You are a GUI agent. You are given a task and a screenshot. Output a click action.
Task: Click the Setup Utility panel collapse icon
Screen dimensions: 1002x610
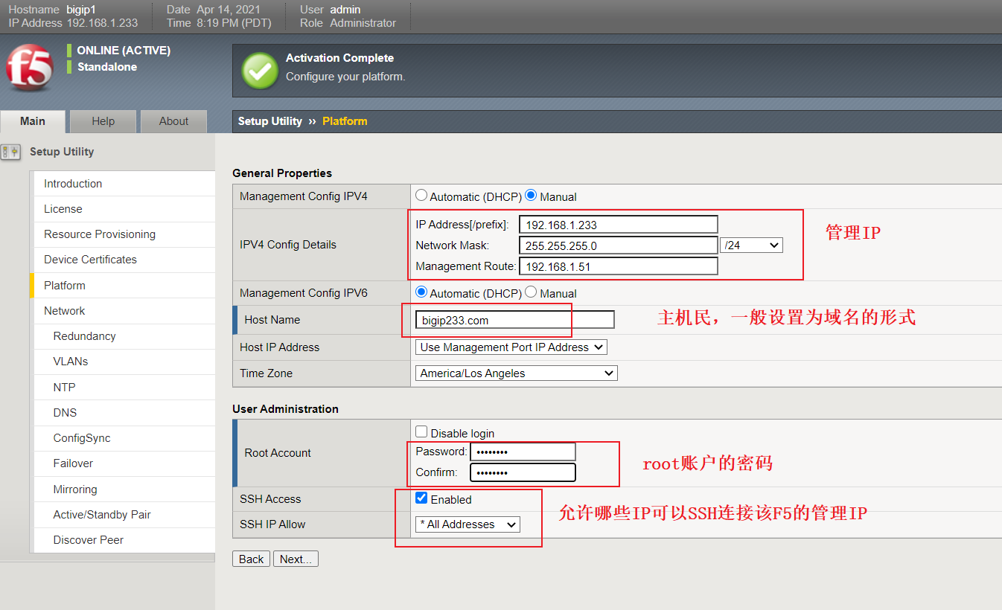(10, 151)
